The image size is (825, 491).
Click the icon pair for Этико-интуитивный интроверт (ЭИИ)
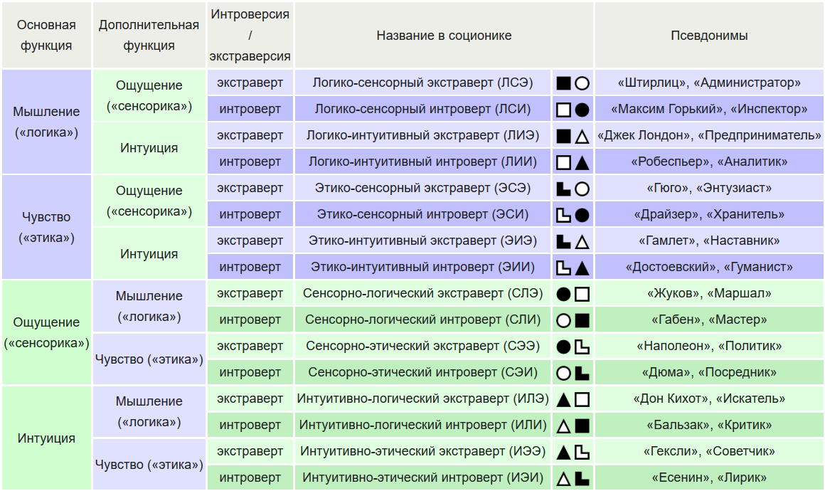(x=573, y=268)
